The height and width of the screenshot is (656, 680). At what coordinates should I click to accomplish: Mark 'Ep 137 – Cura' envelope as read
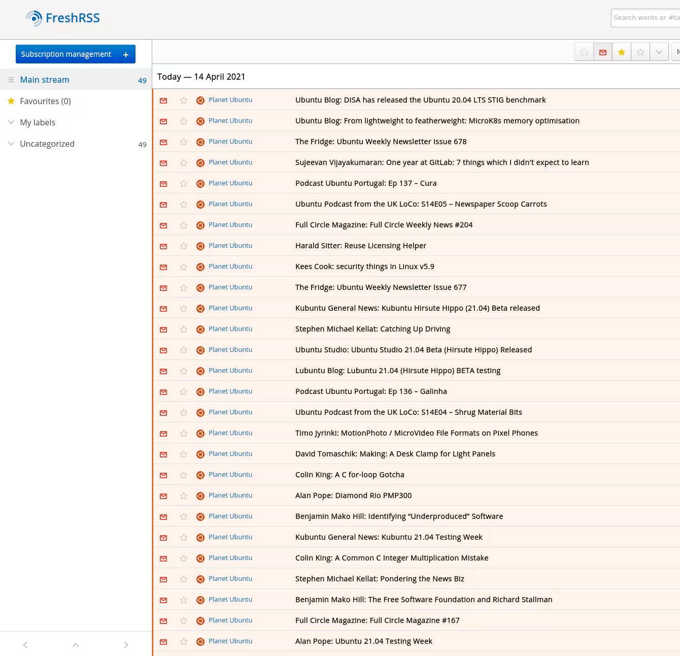pos(163,184)
